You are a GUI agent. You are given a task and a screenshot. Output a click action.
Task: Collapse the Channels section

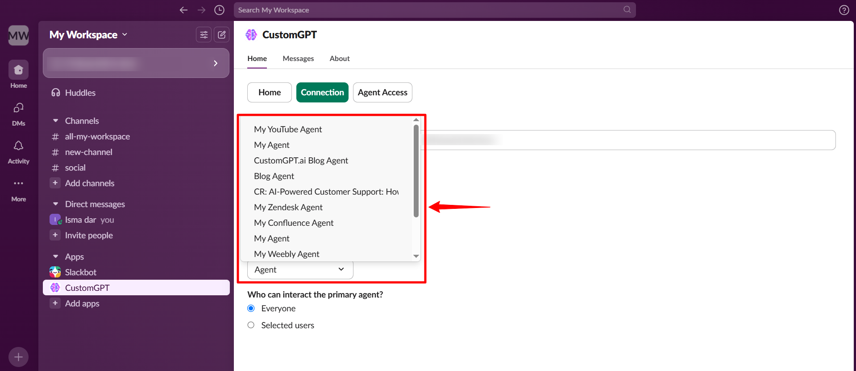click(x=55, y=121)
